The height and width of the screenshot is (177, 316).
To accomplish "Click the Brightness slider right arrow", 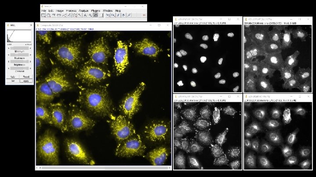I will (30, 62).
